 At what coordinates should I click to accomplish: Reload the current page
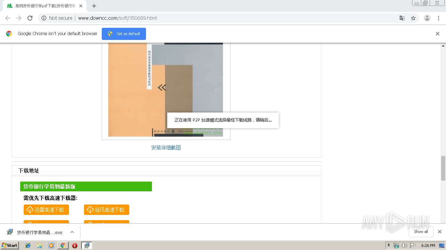tap(30, 18)
